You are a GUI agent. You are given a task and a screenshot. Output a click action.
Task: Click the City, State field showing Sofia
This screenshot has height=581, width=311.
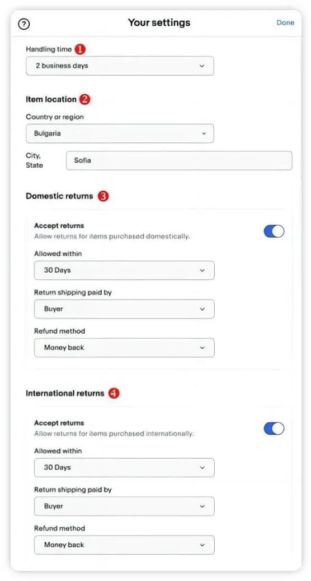179,160
